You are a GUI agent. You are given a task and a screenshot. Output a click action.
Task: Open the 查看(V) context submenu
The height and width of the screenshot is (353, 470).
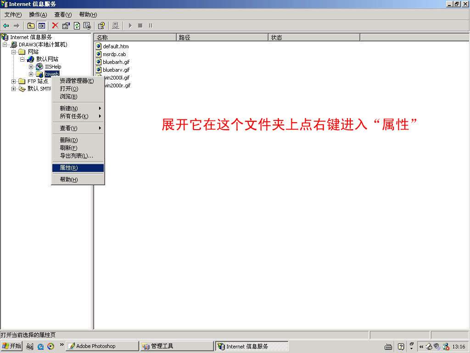[x=78, y=128]
